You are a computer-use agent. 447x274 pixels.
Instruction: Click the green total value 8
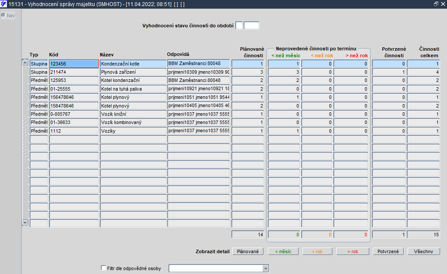(x=284, y=235)
